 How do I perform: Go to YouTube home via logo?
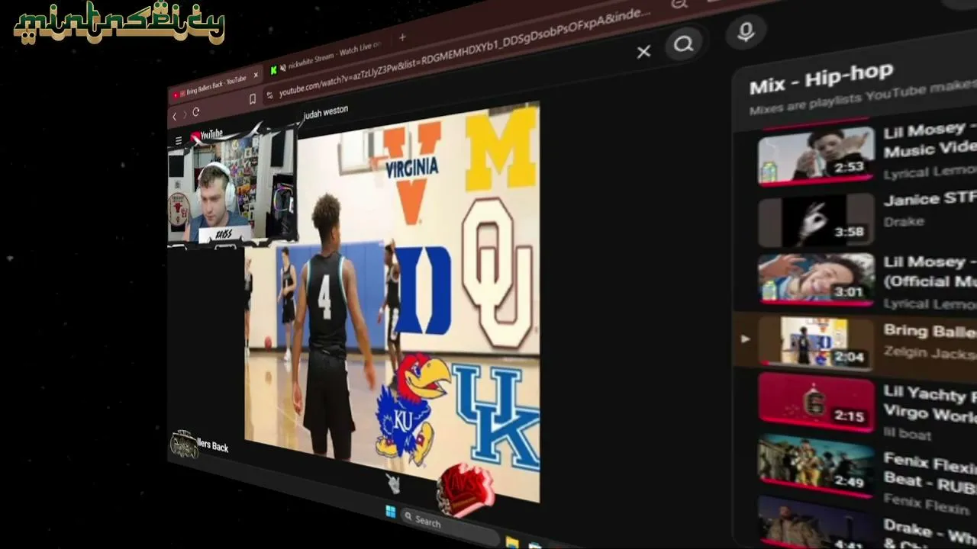(207, 136)
